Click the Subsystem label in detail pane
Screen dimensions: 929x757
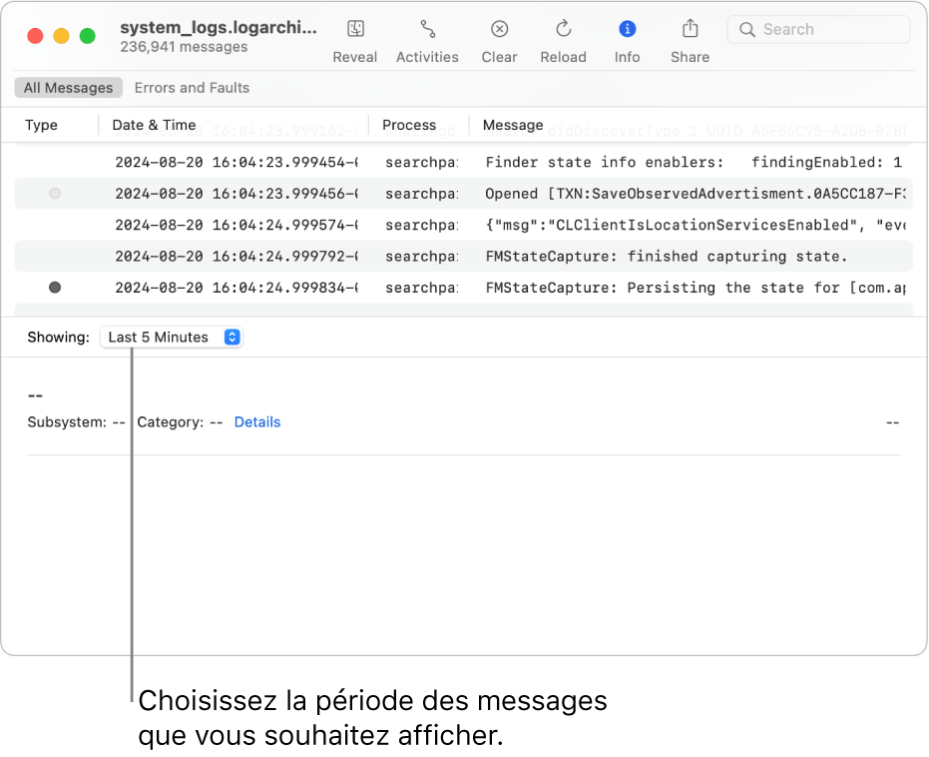click(x=66, y=422)
